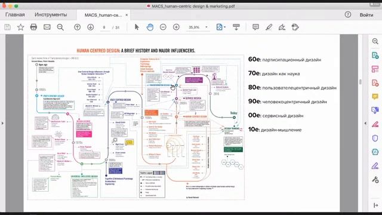Select the highlighter pen tool
This screenshot has width=382, height=215.
click(269, 27)
